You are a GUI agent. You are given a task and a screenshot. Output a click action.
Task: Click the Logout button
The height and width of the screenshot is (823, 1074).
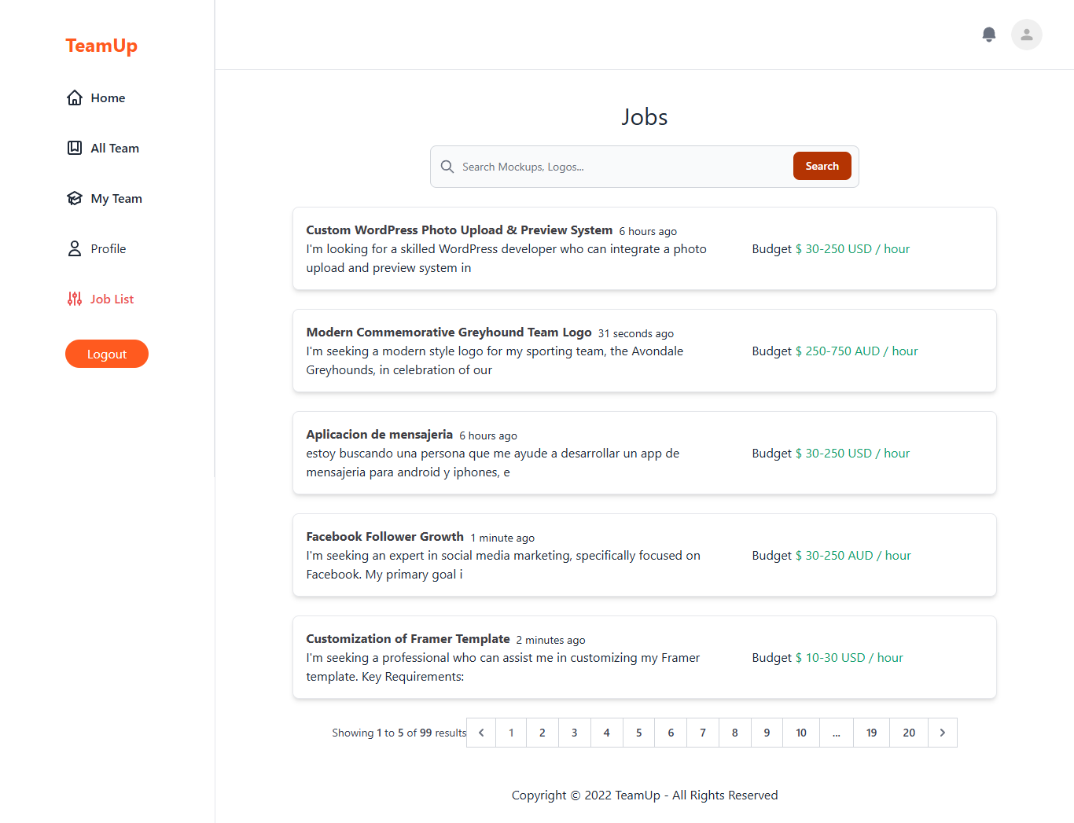point(107,354)
